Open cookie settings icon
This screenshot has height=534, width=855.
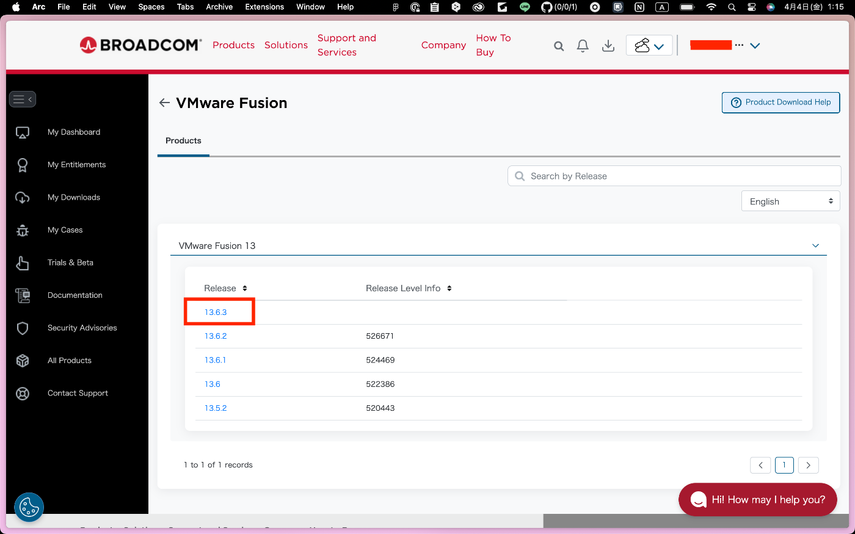(29, 507)
